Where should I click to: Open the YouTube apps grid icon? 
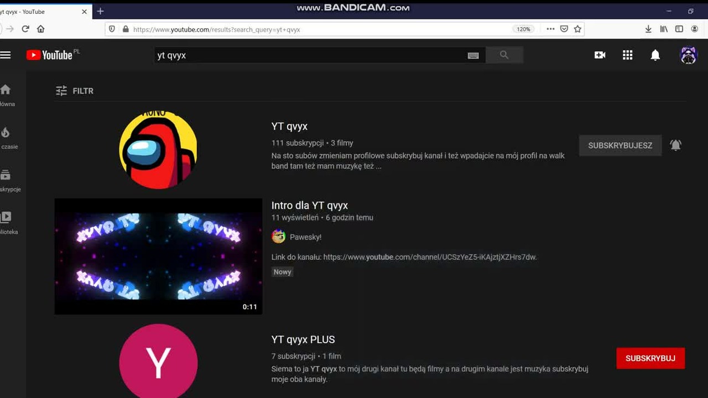(x=627, y=55)
